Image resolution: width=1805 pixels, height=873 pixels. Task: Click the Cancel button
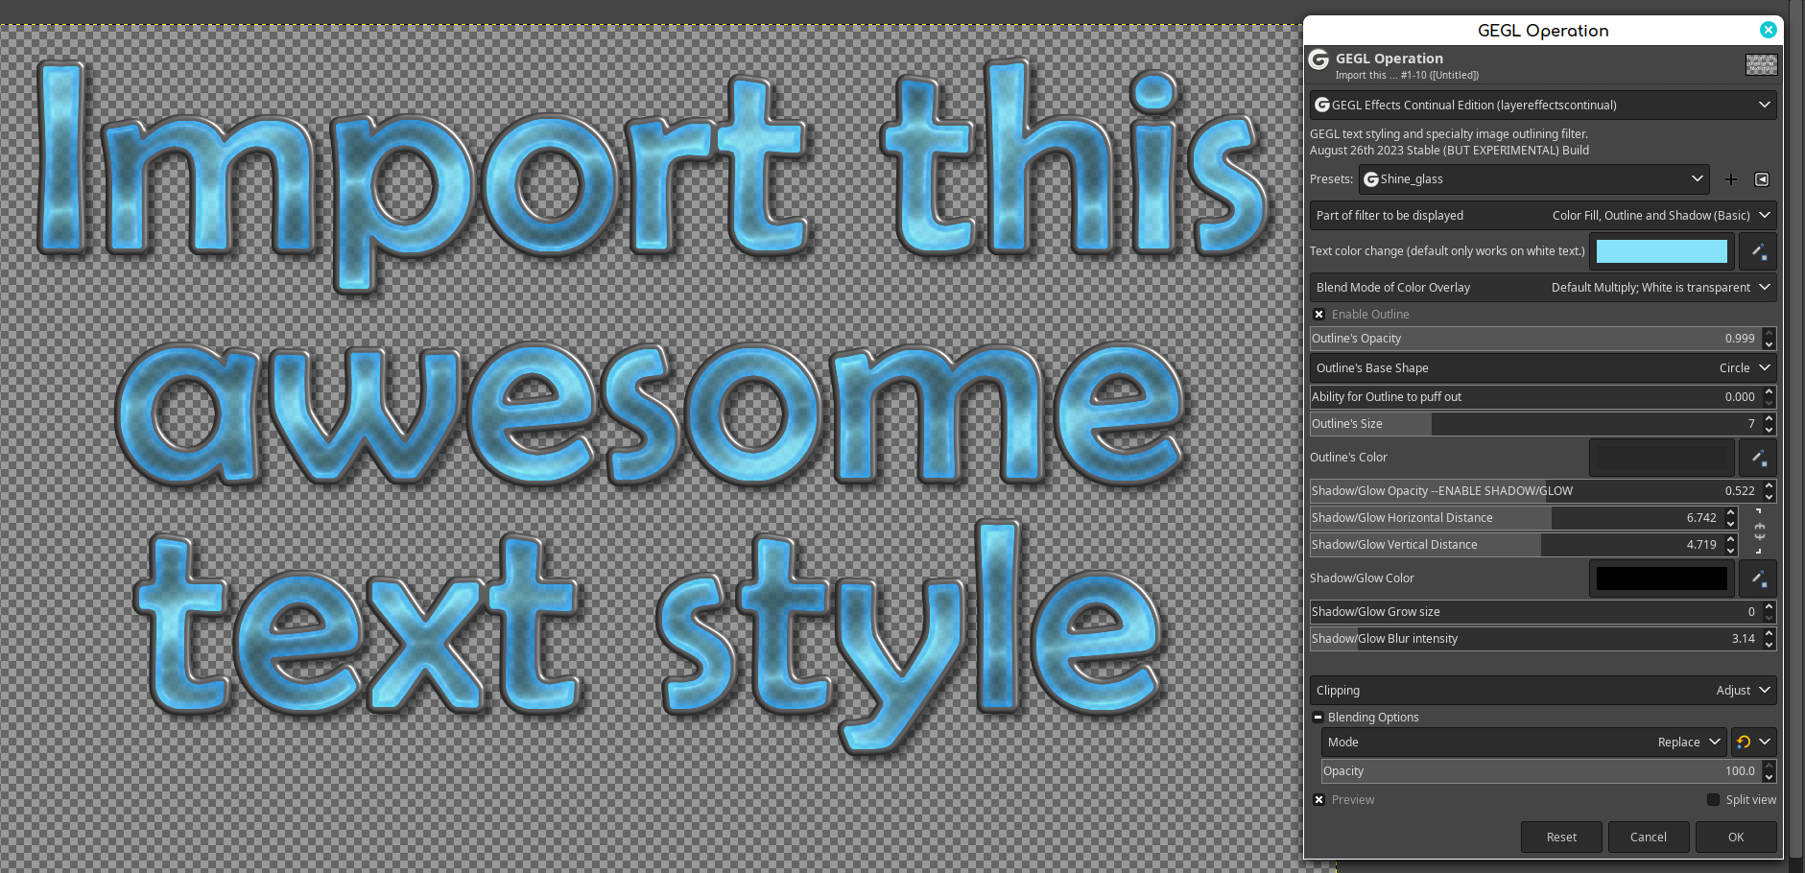1649,838
